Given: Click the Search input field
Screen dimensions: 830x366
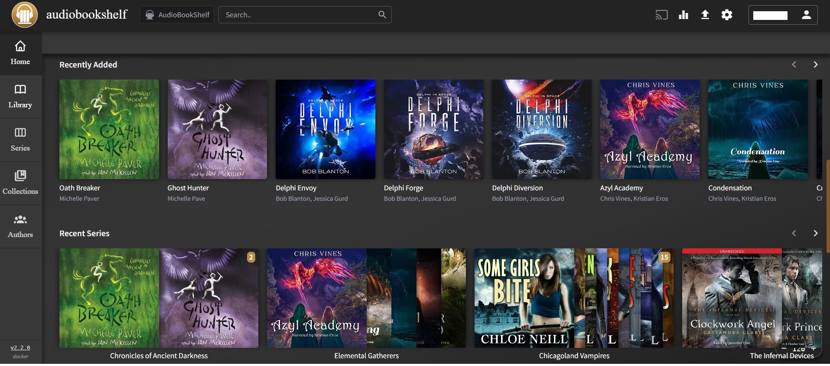Looking at the screenshot, I should click(x=305, y=15).
